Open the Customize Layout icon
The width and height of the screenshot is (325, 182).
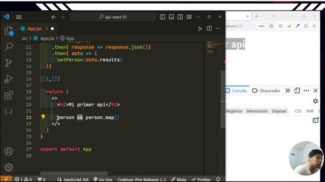click(x=189, y=17)
